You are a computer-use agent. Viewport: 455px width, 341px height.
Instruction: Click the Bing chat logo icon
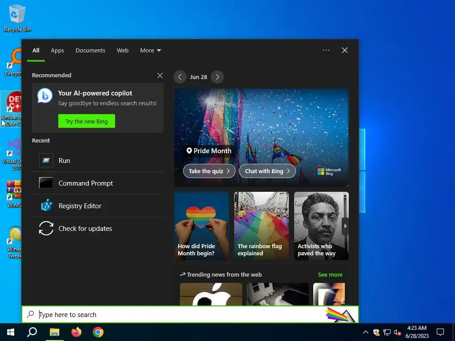click(x=45, y=96)
